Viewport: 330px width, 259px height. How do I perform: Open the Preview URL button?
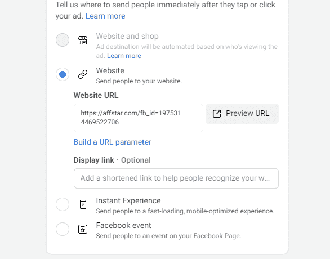pyautogui.click(x=242, y=114)
